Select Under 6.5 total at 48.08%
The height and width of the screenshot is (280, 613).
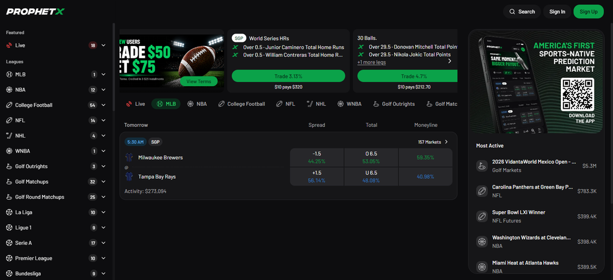click(x=371, y=176)
